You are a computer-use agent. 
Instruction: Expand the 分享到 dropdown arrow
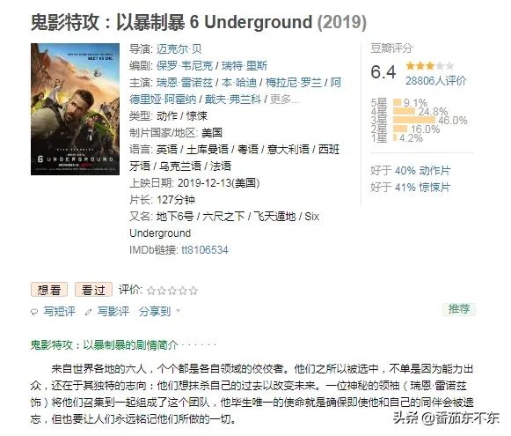[178, 311]
